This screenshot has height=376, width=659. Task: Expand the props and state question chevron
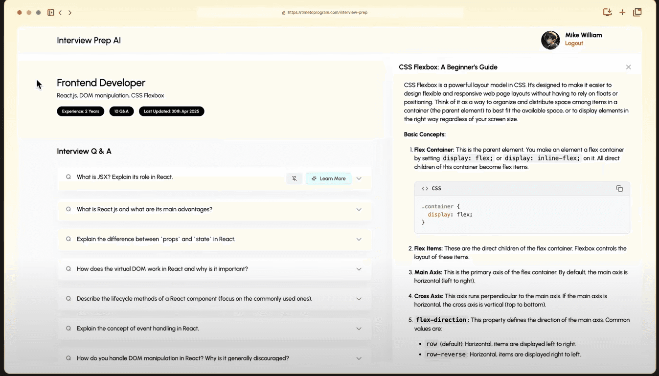[359, 240]
